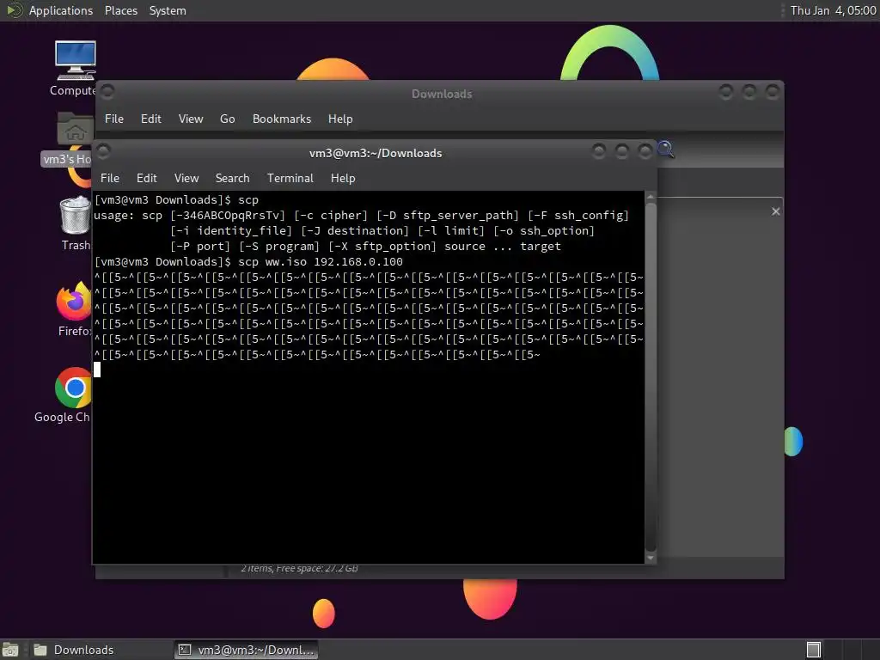
Task: Minimize the terminal window
Action: (599, 151)
